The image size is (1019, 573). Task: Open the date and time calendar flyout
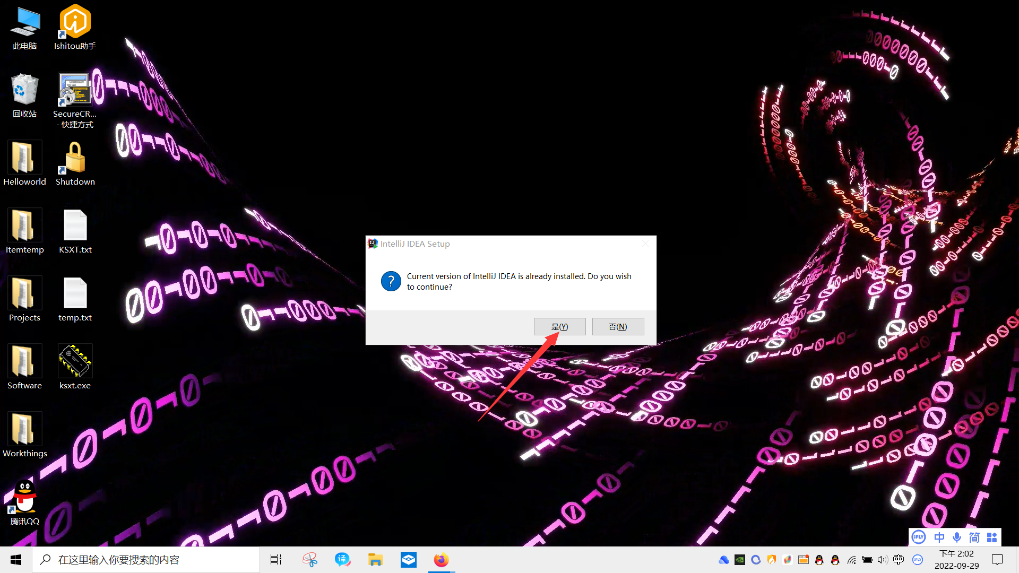(x=956, y=560)
